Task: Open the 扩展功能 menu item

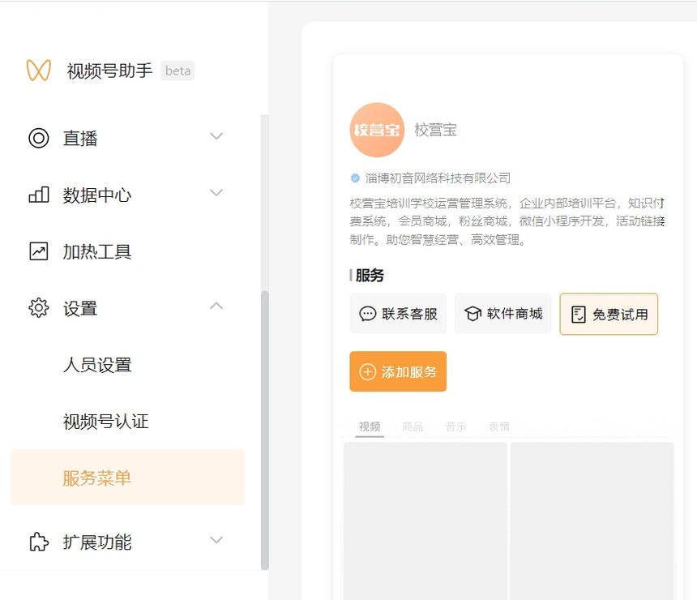Action: (127, 542)
